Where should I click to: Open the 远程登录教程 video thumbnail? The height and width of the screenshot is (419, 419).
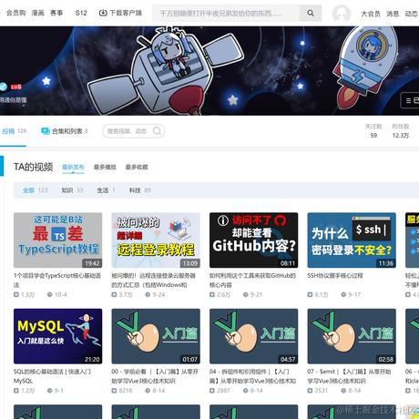(156, 240)
